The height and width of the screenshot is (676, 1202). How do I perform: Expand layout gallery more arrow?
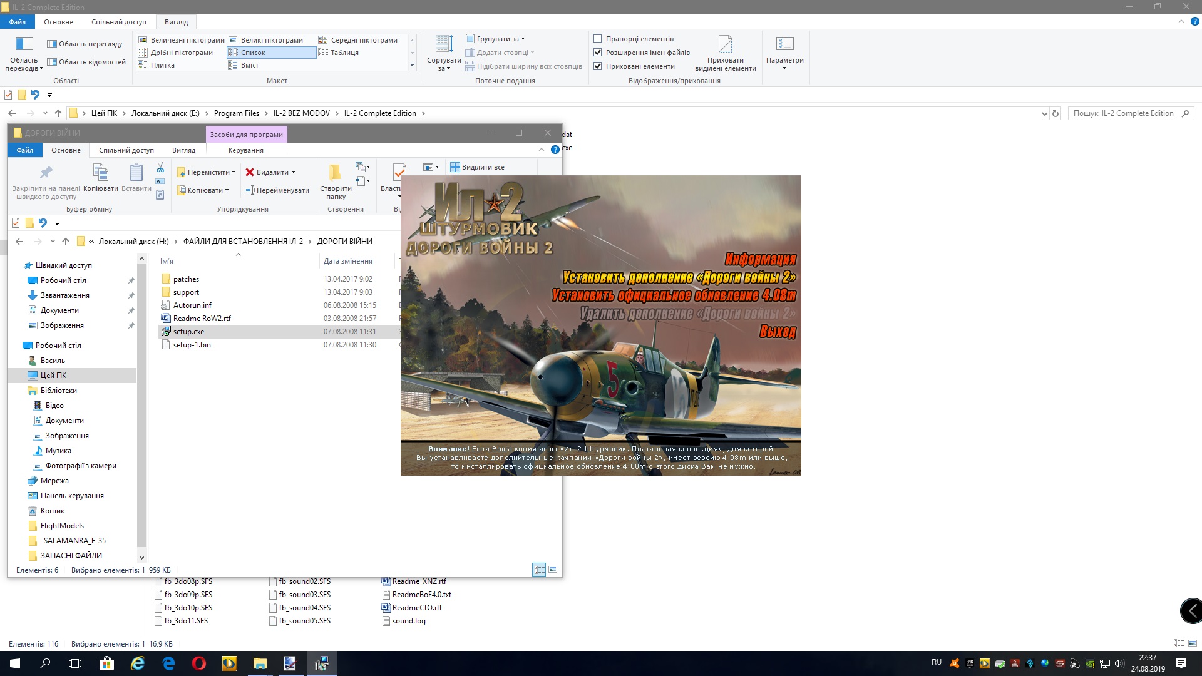(412, 65)
